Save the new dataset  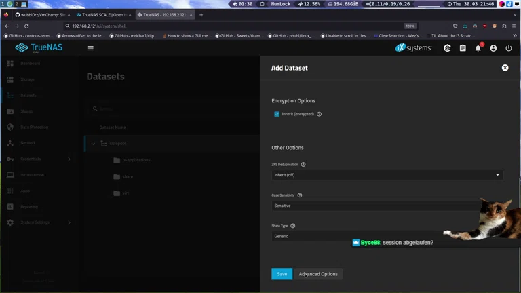282,274
